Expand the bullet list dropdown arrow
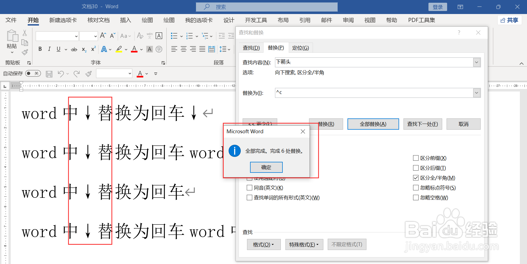 click(x=181, y=36)
